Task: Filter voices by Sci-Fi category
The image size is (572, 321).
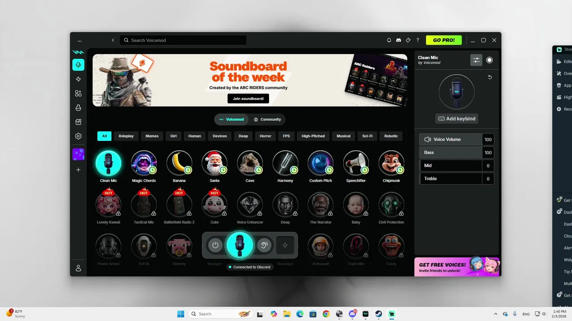Action: click(367, 136)
